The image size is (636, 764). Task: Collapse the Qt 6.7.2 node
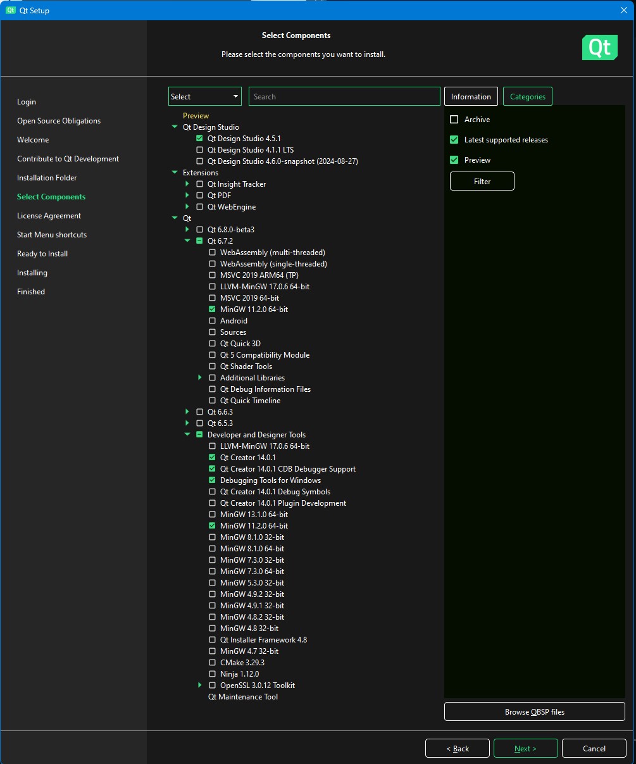click(187, 241)
